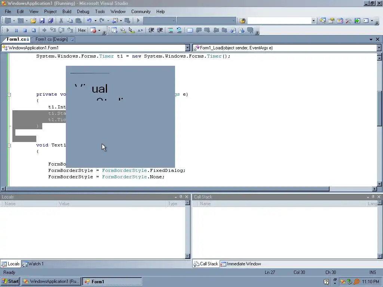The image size is (383, 287).
Task: Open the Start Page green arrow icon
Action: tap(357, 21)
